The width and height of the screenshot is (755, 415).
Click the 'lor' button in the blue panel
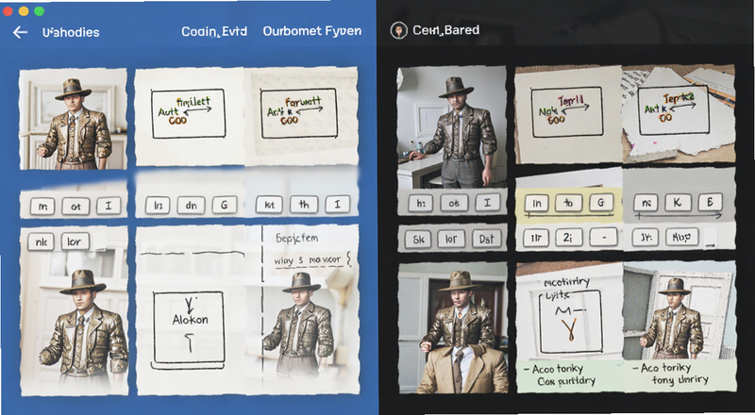coord(75,241)
